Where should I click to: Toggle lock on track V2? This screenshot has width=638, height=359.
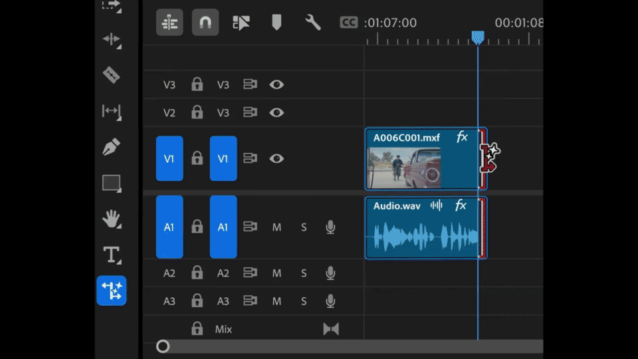197,112
